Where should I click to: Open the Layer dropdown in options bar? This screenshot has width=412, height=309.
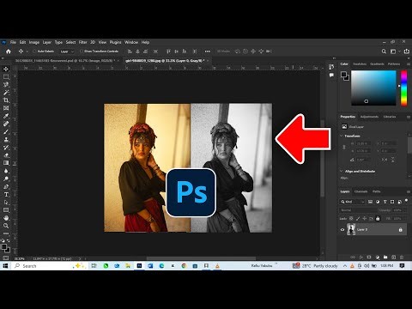point(67,51)
